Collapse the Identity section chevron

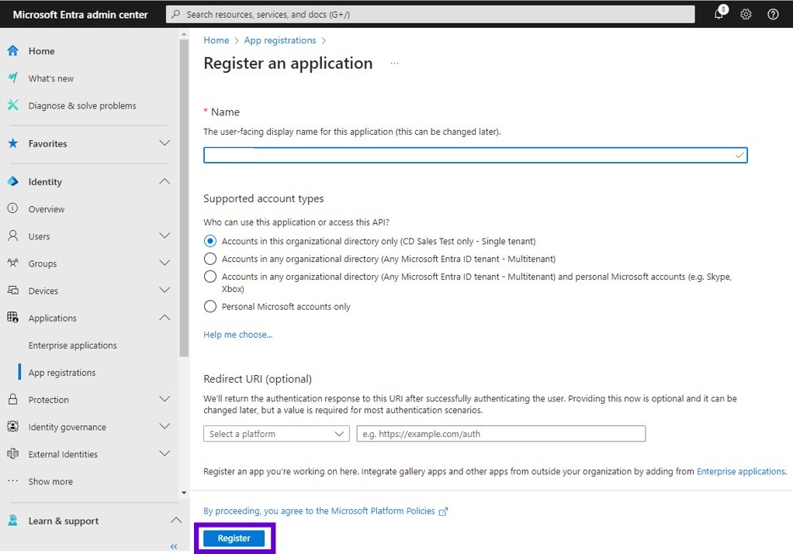(x=164, y=181)
